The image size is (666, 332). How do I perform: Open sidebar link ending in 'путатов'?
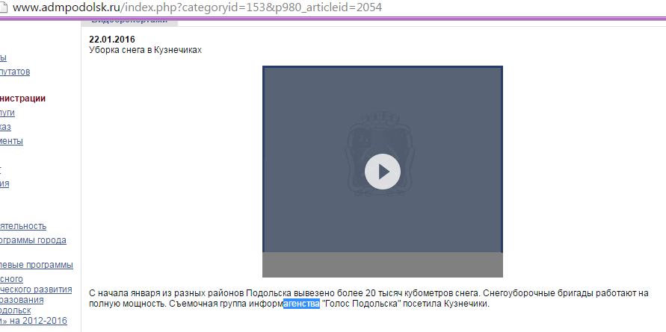click(x=15, y=72)
